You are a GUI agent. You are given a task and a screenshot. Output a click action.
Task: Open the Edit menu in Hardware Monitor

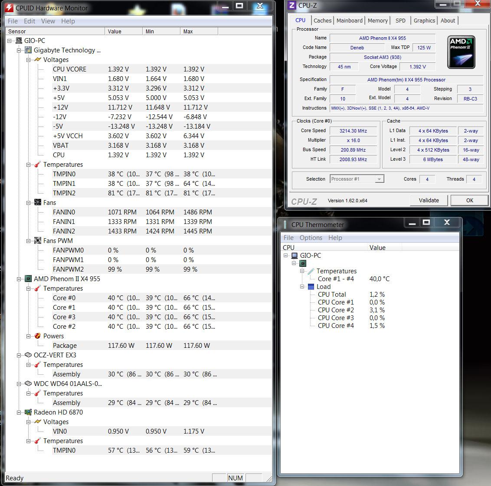pos(29,21)
